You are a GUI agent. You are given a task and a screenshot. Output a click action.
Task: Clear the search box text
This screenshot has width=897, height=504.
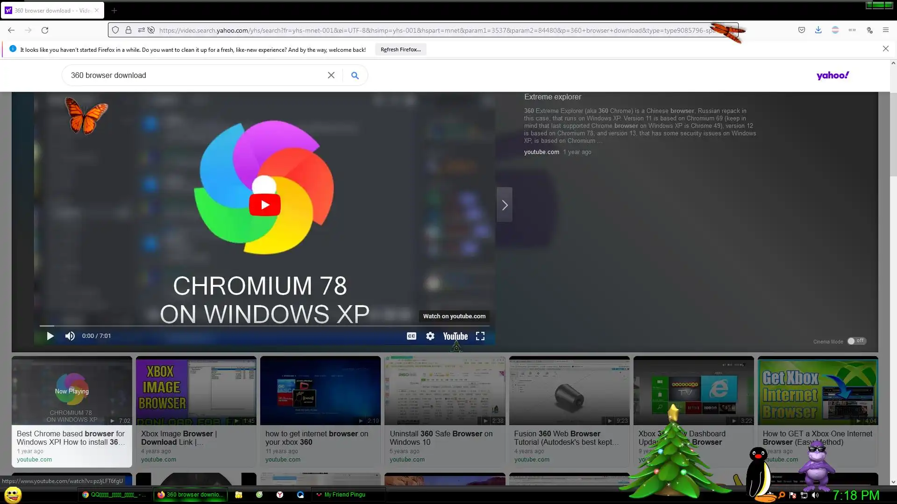point(331,76)
